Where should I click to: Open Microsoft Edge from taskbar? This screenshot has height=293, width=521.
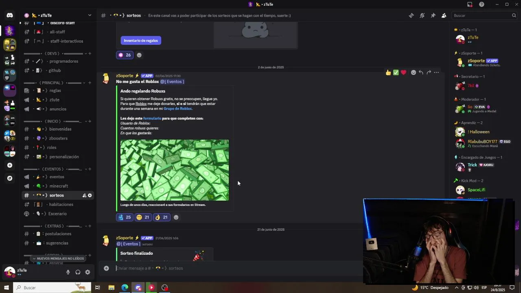(125, 288)
